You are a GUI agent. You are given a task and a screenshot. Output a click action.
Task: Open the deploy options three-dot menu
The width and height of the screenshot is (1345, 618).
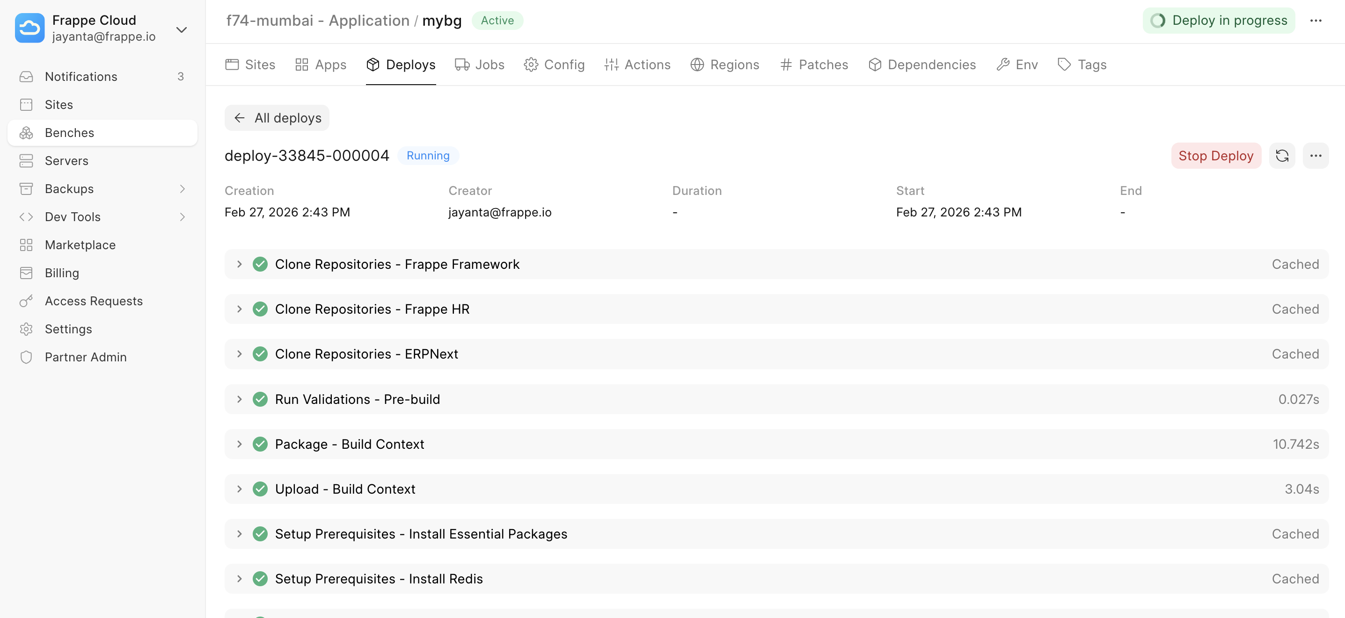click(1315, 155)
